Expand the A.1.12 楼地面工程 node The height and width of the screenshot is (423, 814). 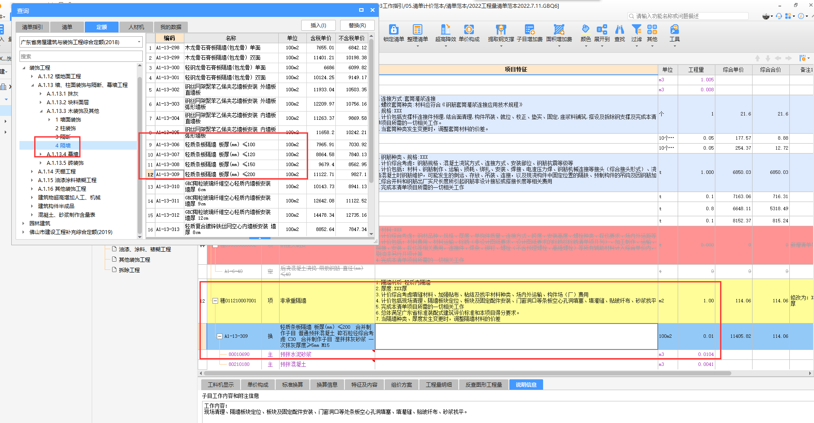pyautogui.click(x=32, y=77)
